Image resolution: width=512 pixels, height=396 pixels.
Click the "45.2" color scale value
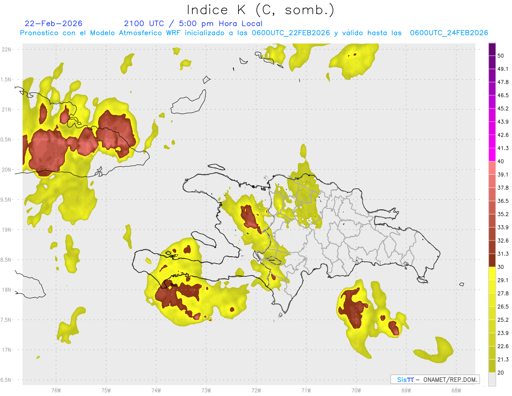coord(503,109)
